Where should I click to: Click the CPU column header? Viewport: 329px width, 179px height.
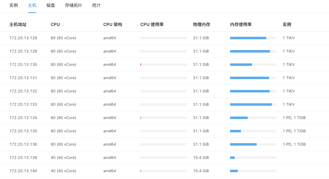click(55, 24)
